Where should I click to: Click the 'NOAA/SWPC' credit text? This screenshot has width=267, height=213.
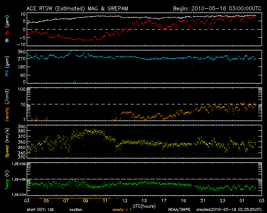point(179,210)
